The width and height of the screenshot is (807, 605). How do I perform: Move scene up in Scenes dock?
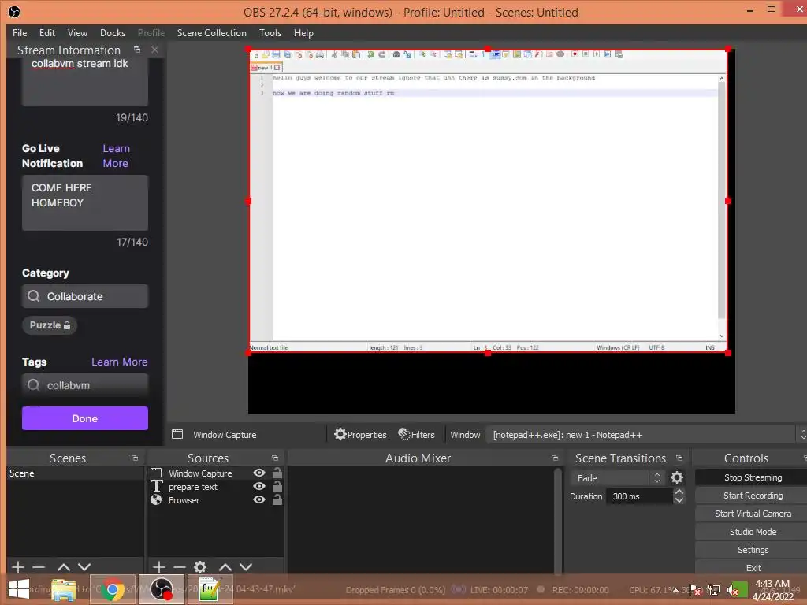coord(64,567)
